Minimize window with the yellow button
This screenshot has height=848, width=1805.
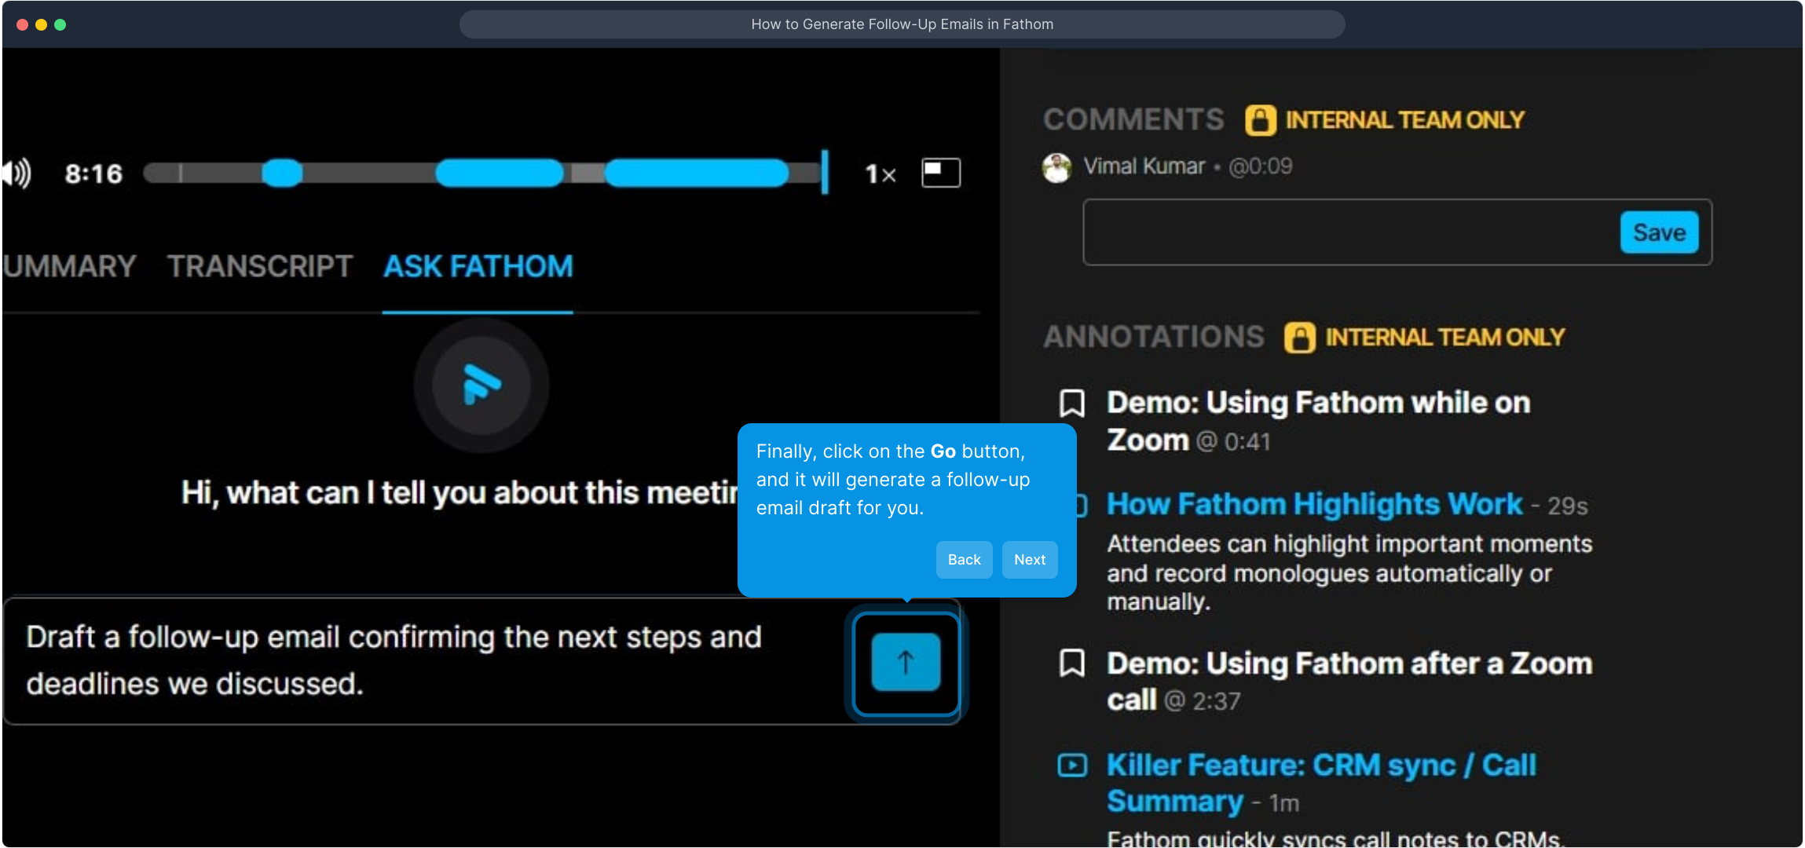(42, 24)
